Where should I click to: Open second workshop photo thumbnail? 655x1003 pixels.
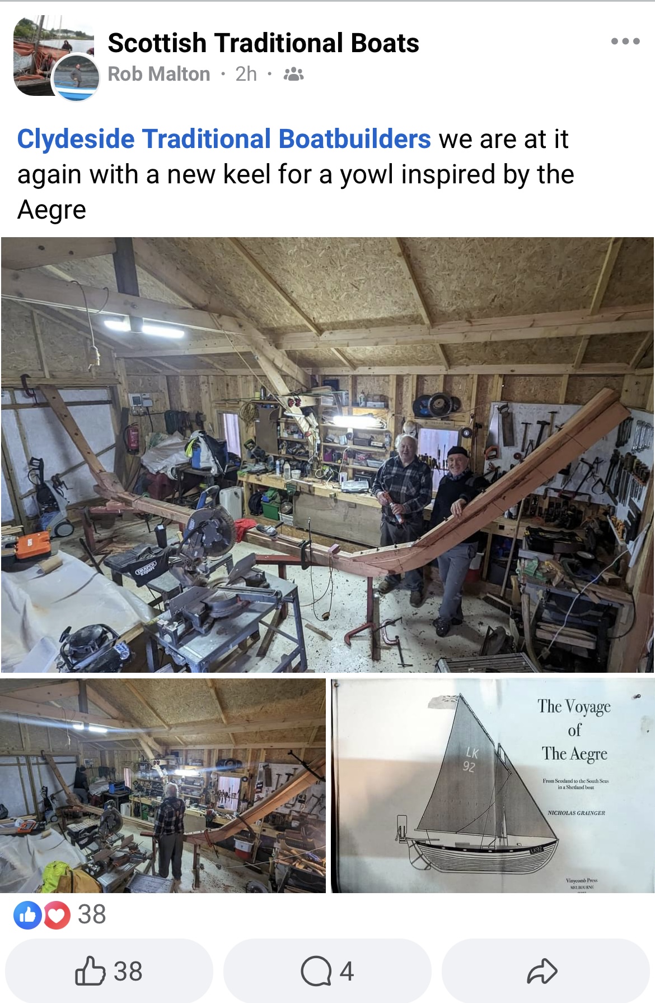tap(163, 785)
